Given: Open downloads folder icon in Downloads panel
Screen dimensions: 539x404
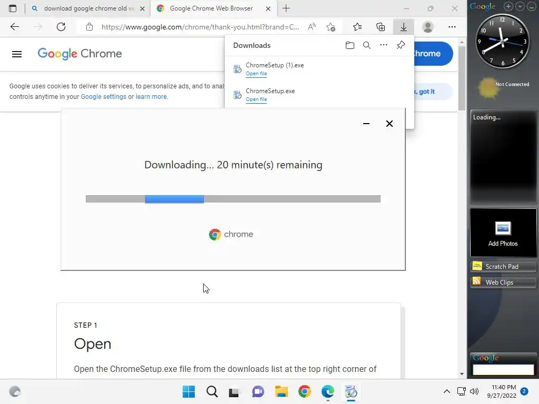Looking at the screenshot, I should 350,45.
